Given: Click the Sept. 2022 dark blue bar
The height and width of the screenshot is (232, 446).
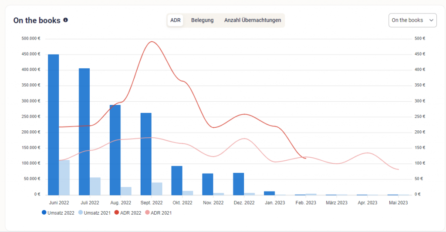Looking at the screenshot, I should (x=146, y=154).
